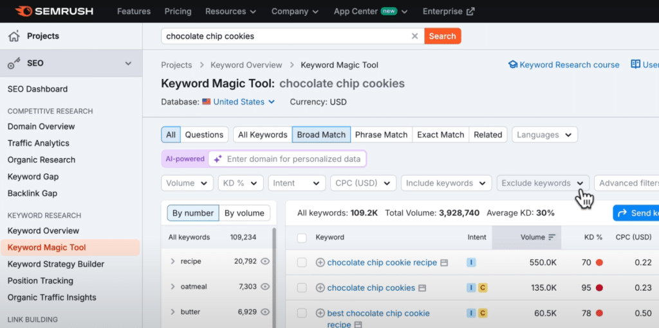This screenshot has height=328, width=659.
Task: Toggle eye icon for butter group
Action: tap(265, 312)
